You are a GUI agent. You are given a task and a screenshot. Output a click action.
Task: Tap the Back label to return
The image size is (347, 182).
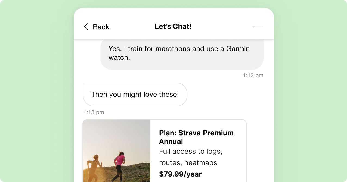click(x=101, y=27)
